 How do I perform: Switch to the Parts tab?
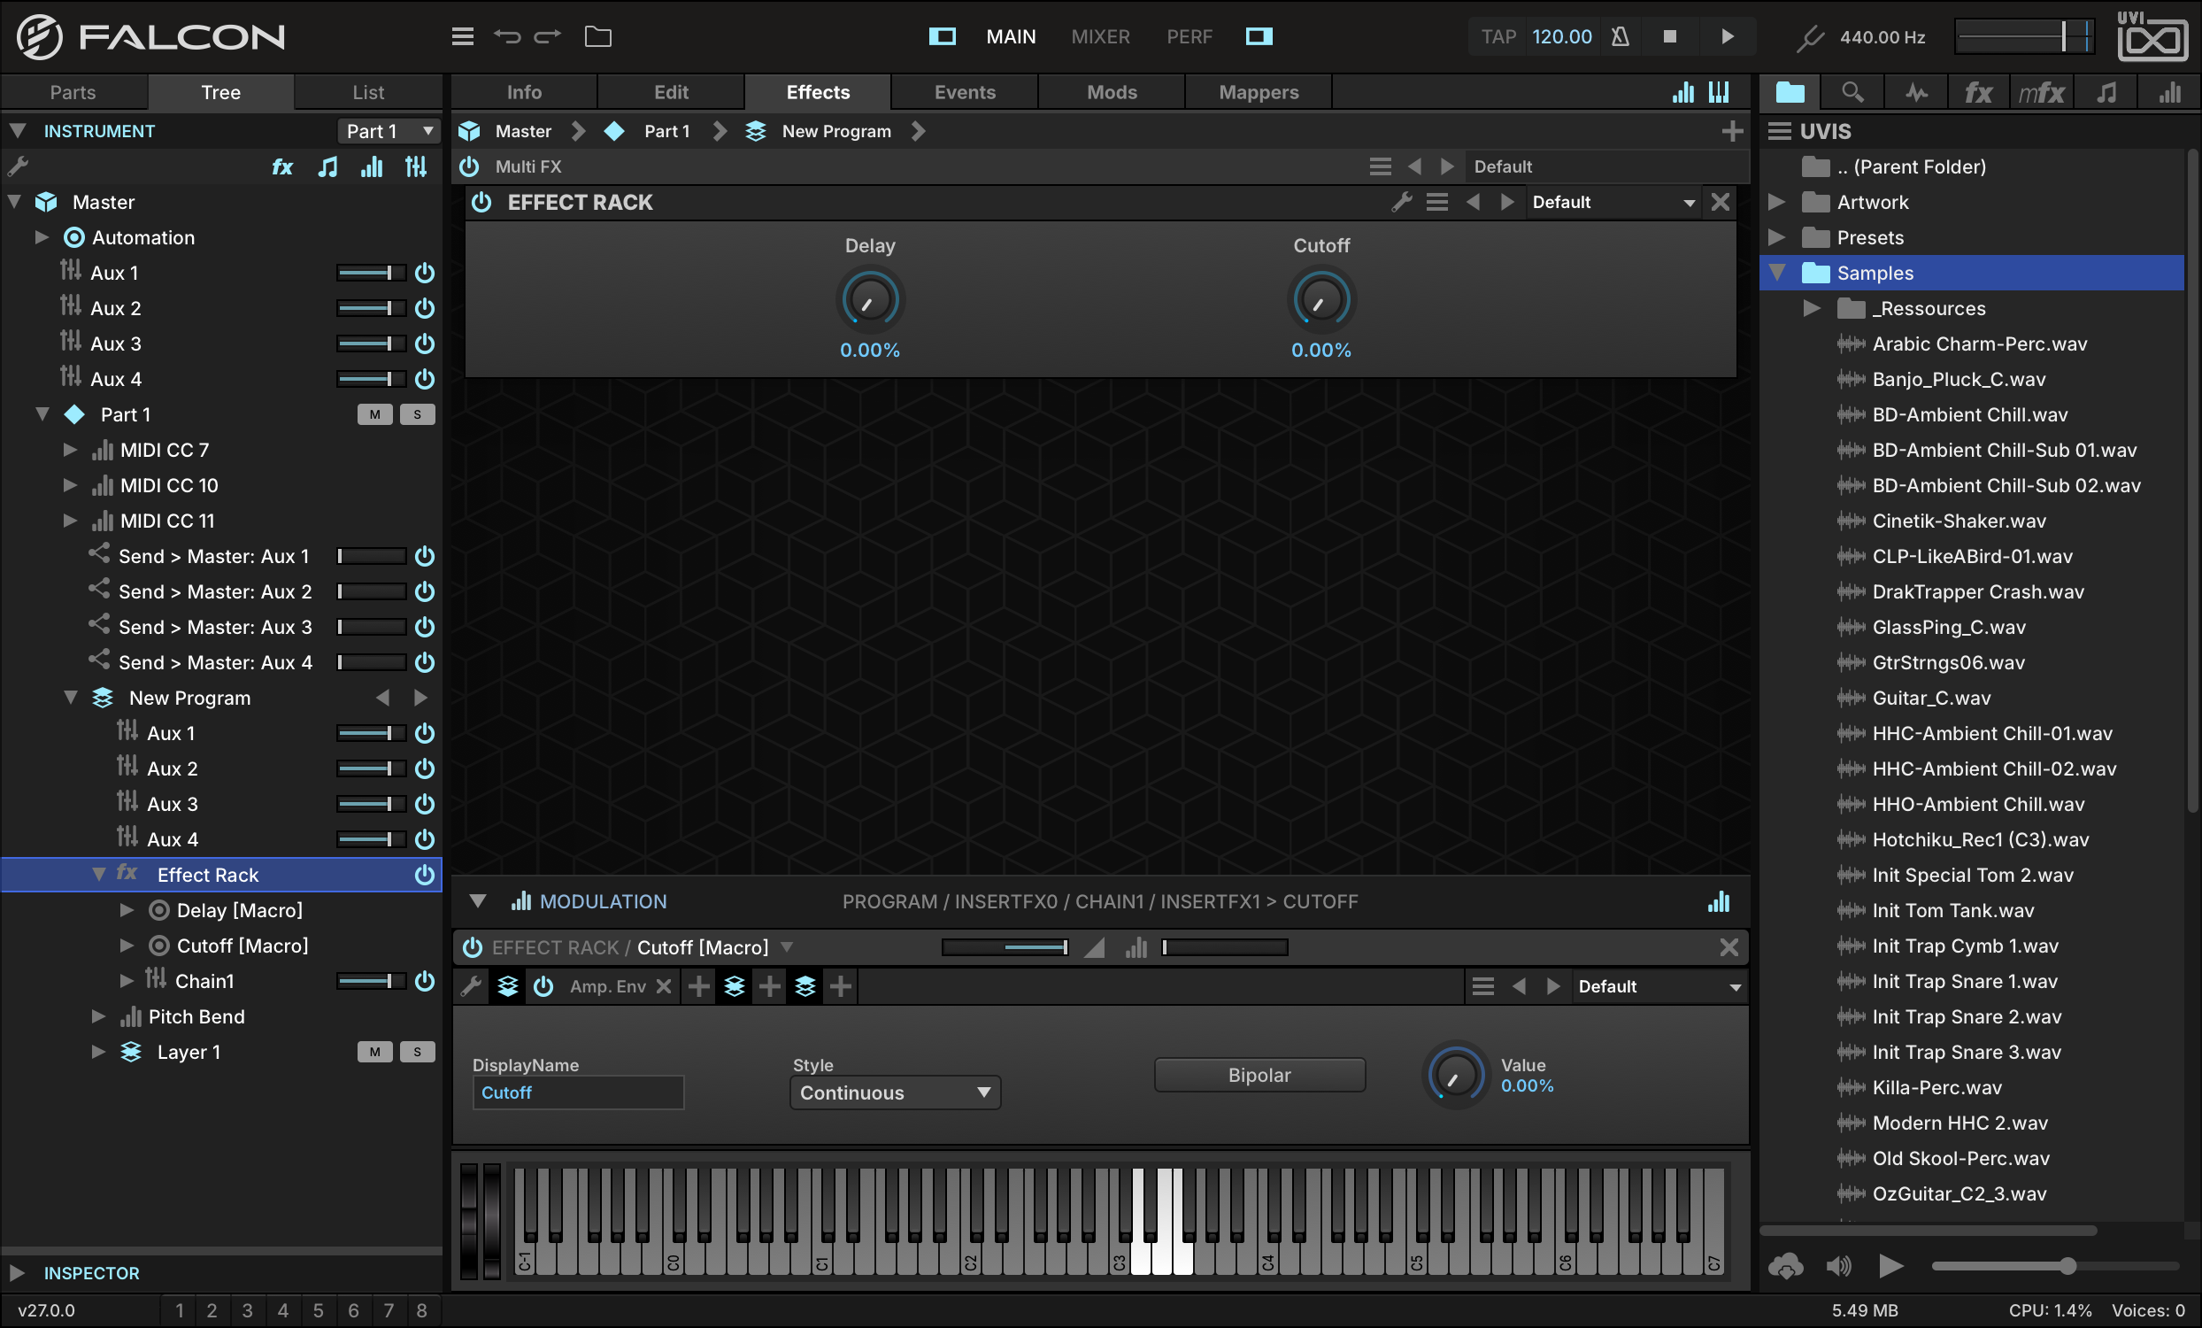pos(73,92)
